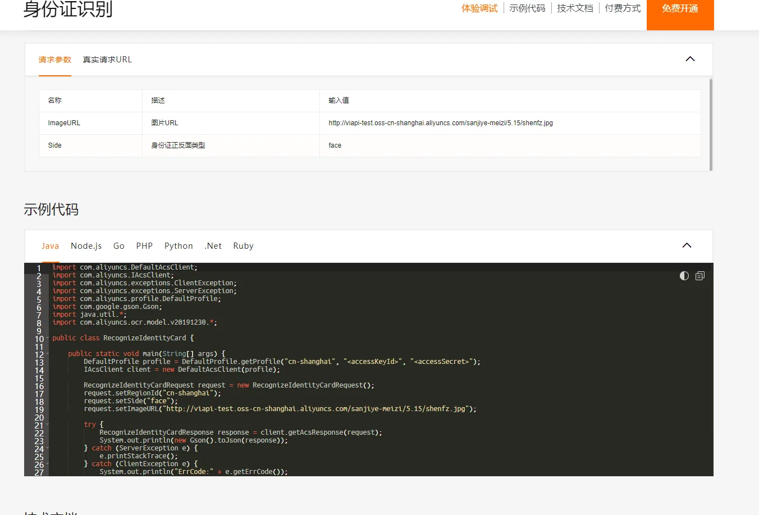Fold the class block at line 10
This screenshot has width=759, height=515.
[47, 338]
